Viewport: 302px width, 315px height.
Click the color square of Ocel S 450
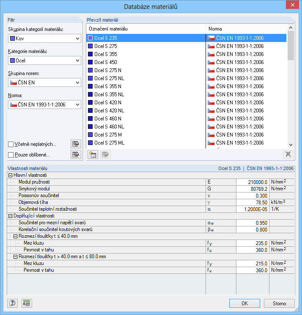[91, 62]
